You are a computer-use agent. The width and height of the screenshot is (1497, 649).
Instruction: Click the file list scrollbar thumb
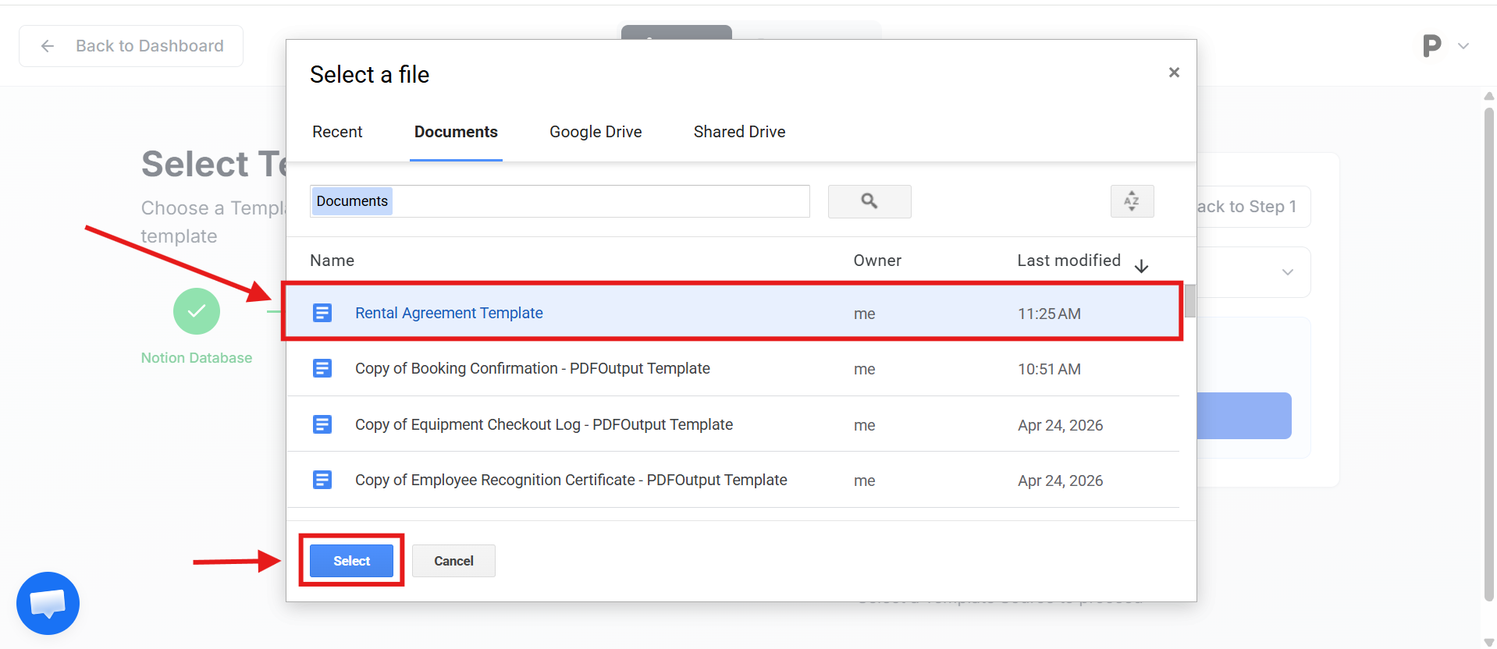[x=1189, y=301]
